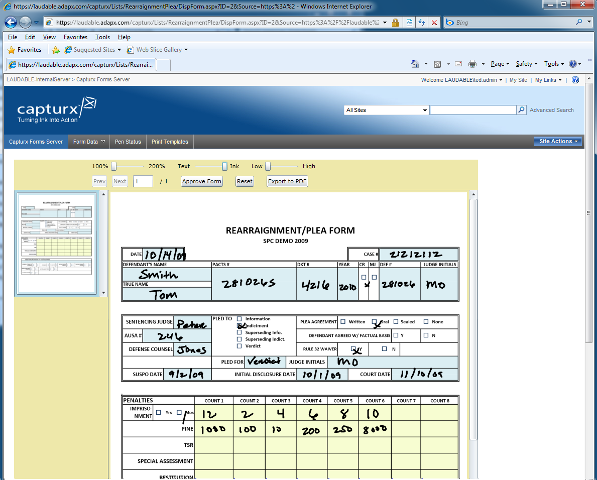Click in the site search text box

point(472,110)
